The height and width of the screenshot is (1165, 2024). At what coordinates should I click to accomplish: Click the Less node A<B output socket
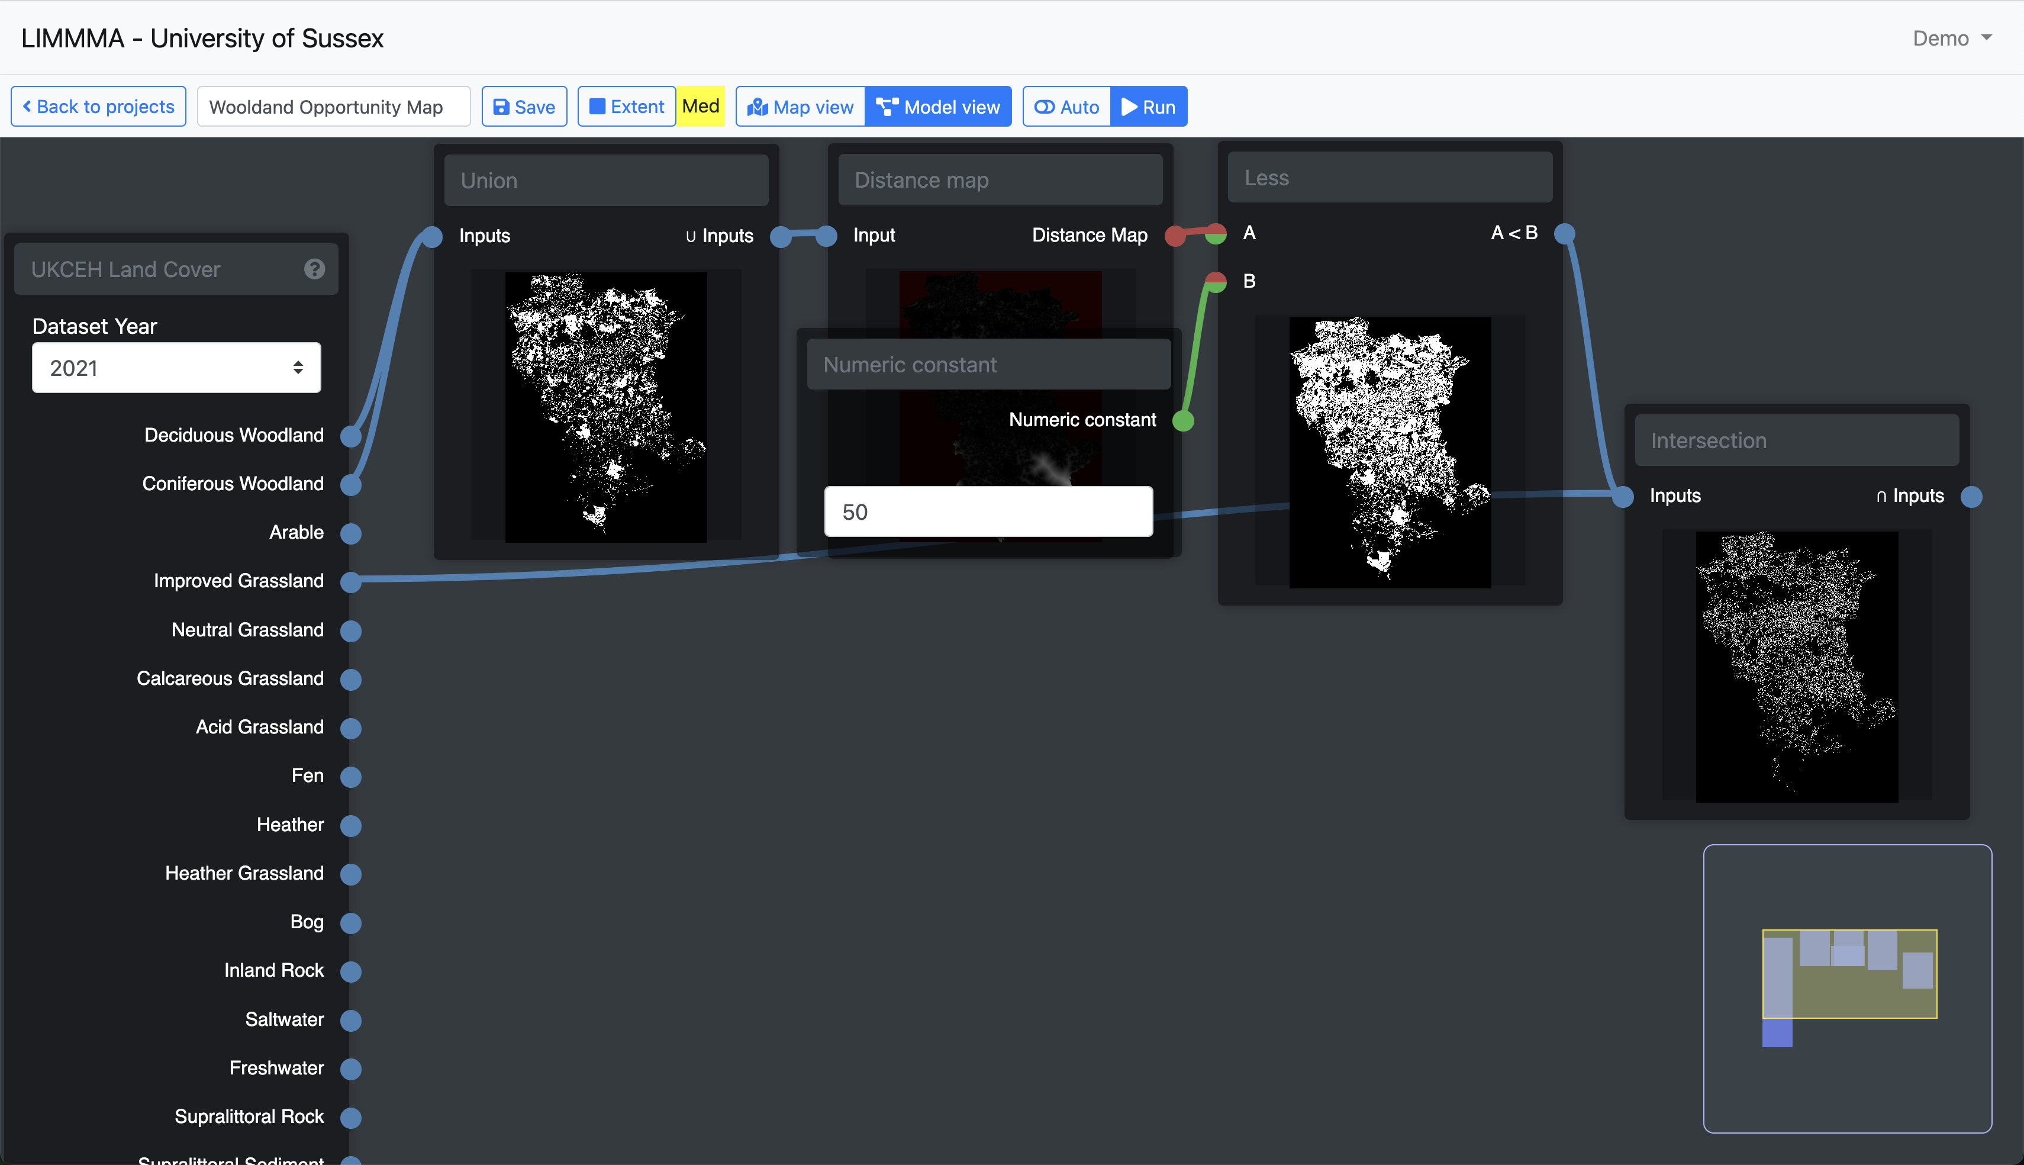tap(1564, 234)
